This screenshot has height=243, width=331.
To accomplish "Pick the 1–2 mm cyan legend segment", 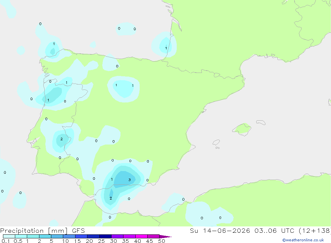I will coord(33,236).
